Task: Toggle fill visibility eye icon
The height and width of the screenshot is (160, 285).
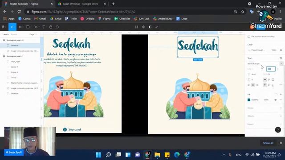Action: (276, 100)
